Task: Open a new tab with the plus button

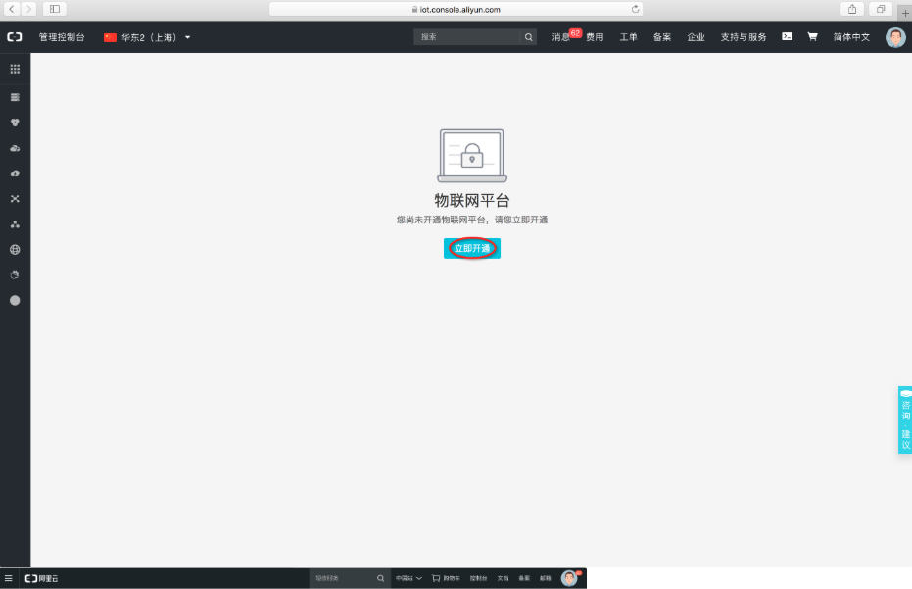Action: tap(905, 12)
